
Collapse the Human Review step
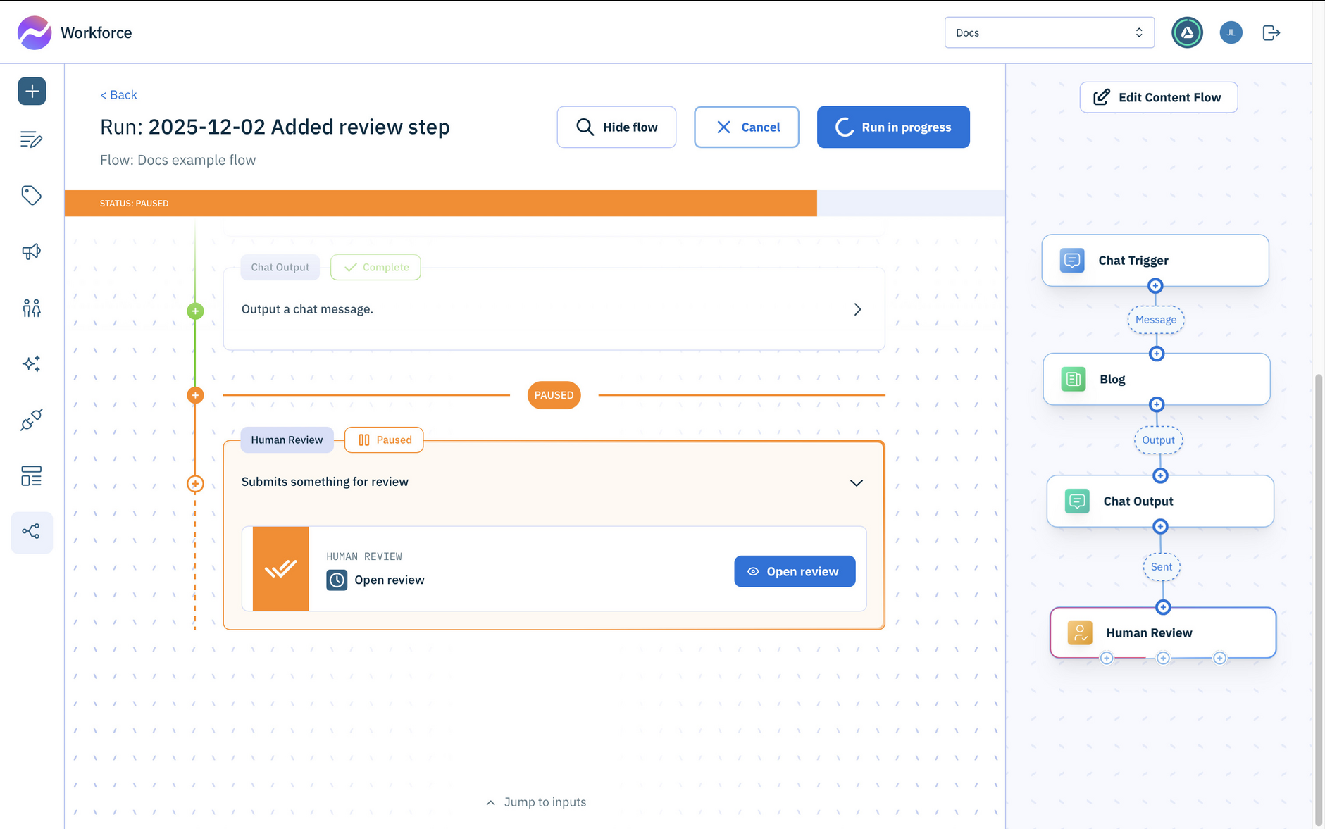(856, 483)
